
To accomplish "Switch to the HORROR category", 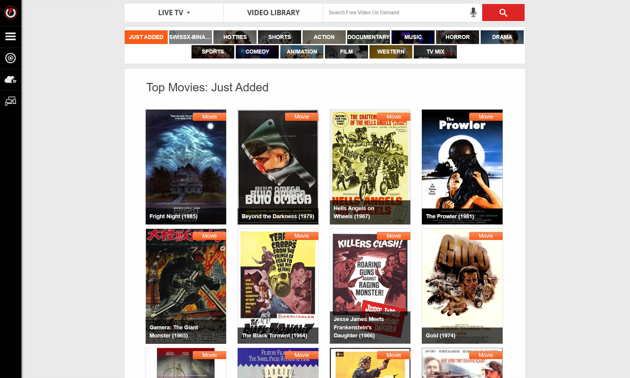I will coord(457,37).
